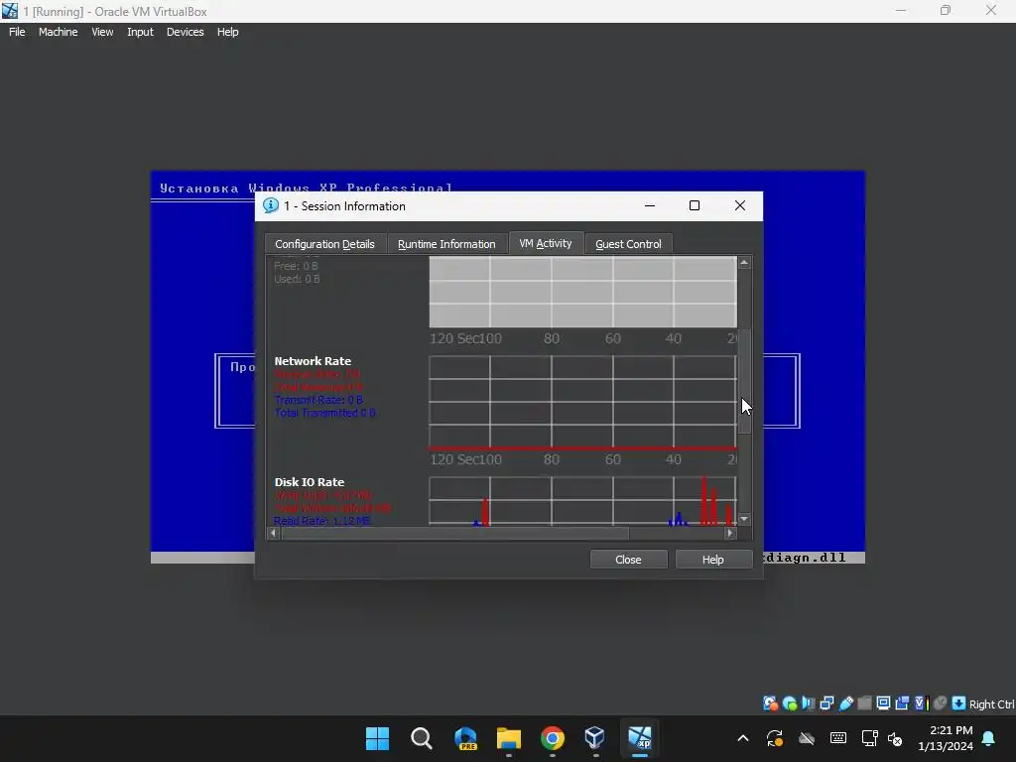Click the Network Rate heading
This screenshot has width=1016, height=762.
pos(313,361)
